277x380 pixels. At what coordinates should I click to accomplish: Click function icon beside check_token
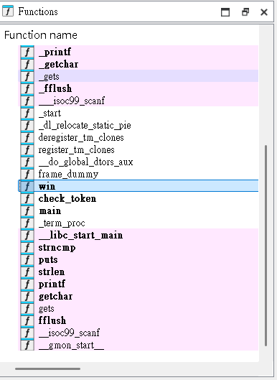pos(27,198)
